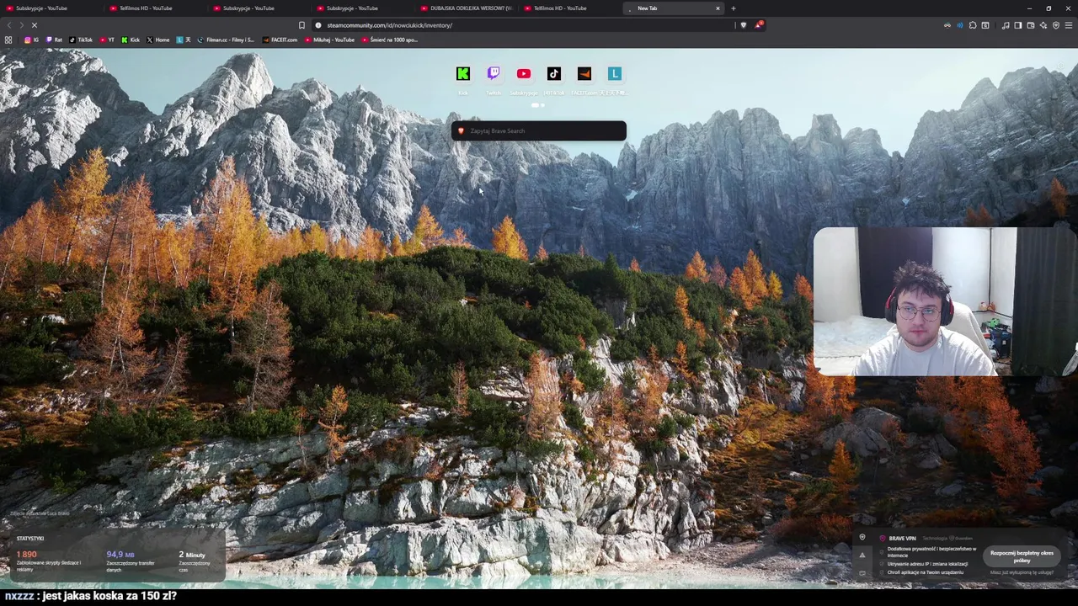Select the Rewards triangle icon in widget stack
The width and height of the screenshot is (1078, 606).
click(x=862, y=555)
